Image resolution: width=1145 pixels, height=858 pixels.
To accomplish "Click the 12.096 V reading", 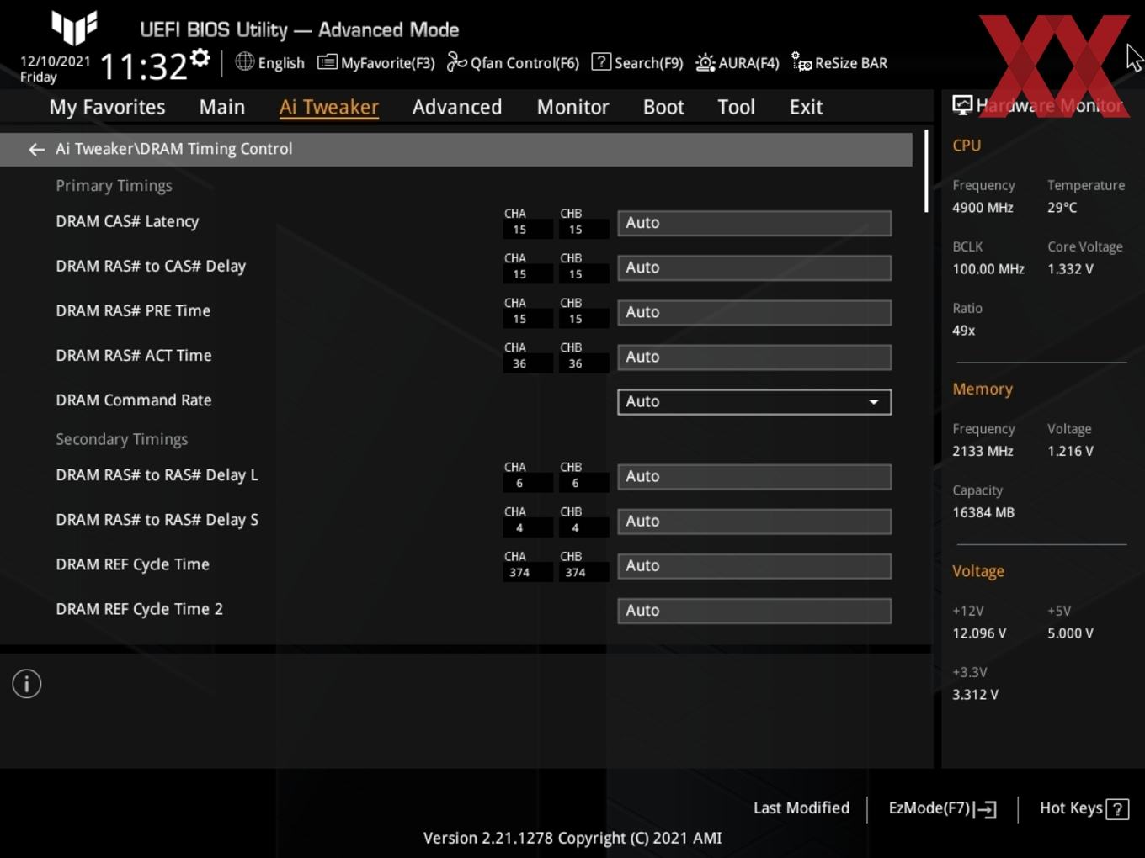I will (x=979, y=633).
